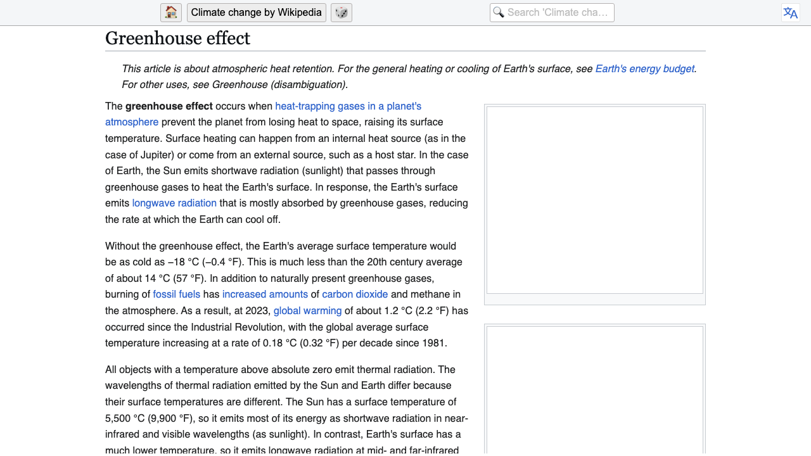This screenshot has height=456, width=811.
Task: Click the search magnifier icon
Action: 499,13
